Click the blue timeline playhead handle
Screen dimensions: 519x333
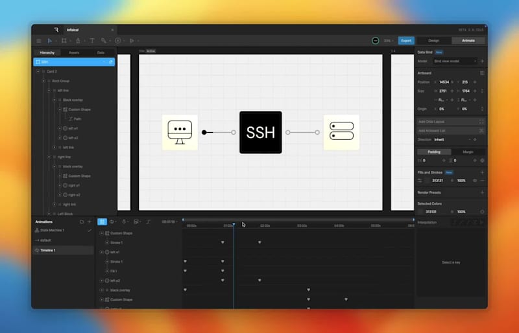(x=234, y=225)
